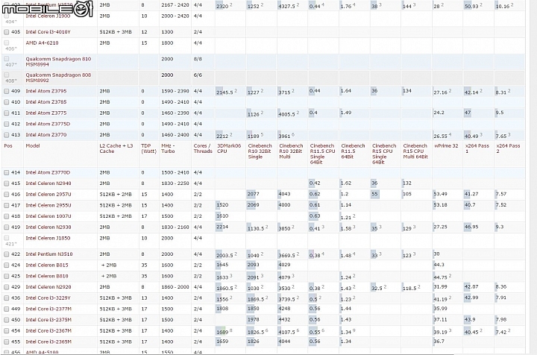Tick the checkbox for row 405
Image resolution: width=537 pixels, height=355 pixels.
(6, 32)
